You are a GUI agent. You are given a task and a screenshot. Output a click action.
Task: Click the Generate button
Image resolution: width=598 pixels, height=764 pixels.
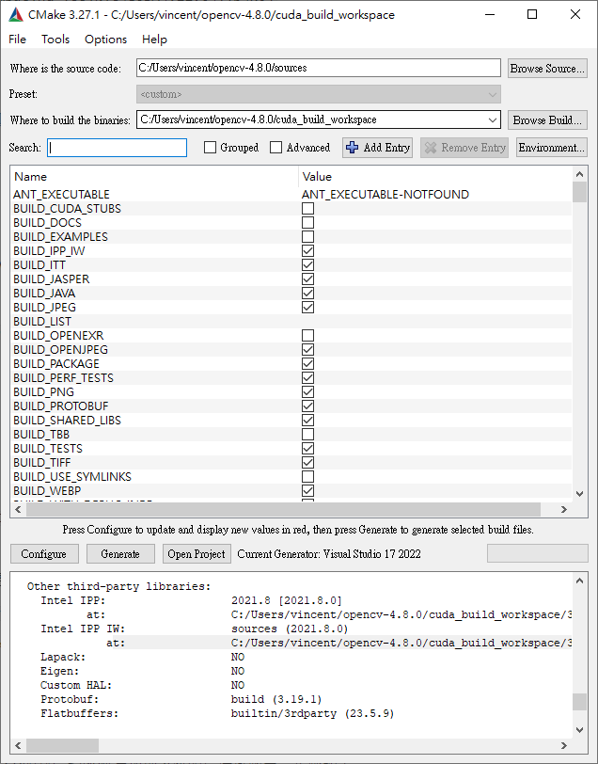click(x=120, y=554)
